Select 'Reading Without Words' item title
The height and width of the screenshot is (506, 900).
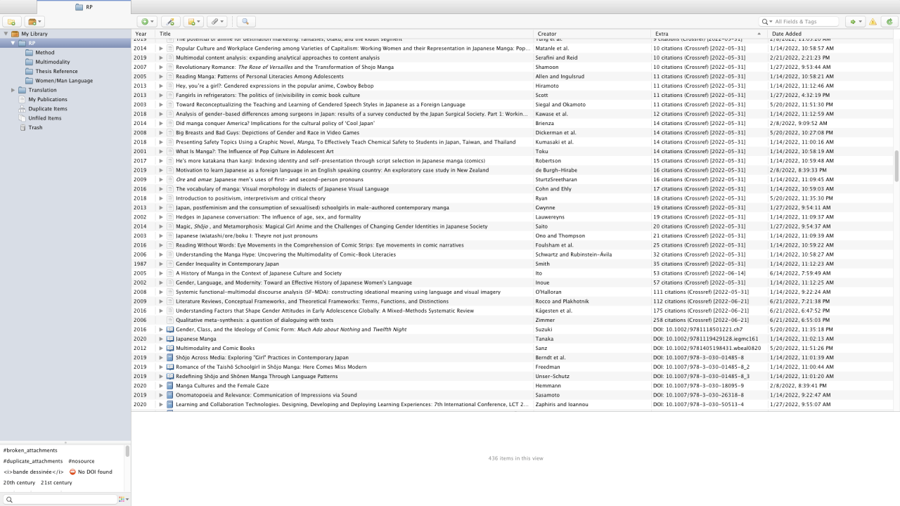[x=320, y=245]
